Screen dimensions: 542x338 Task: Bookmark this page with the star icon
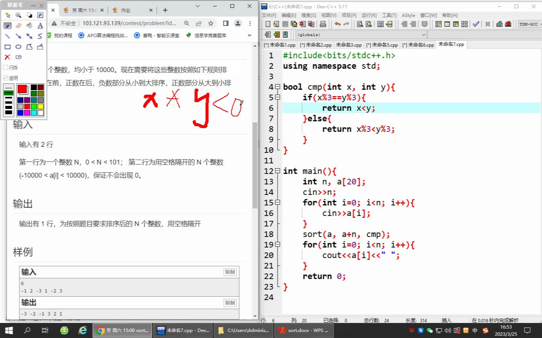(x=211, y=23)
